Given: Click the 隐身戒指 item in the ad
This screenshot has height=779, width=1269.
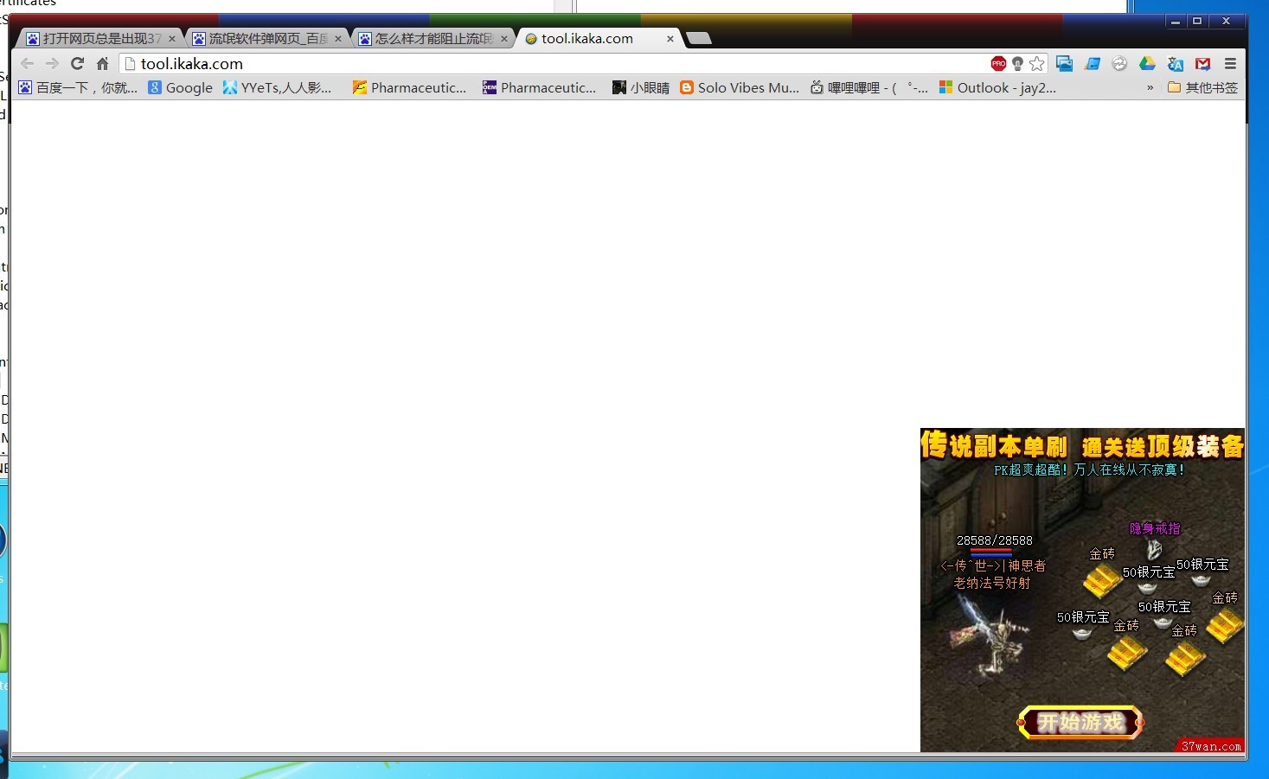Looking at the screenshot, I should 1155,528.
